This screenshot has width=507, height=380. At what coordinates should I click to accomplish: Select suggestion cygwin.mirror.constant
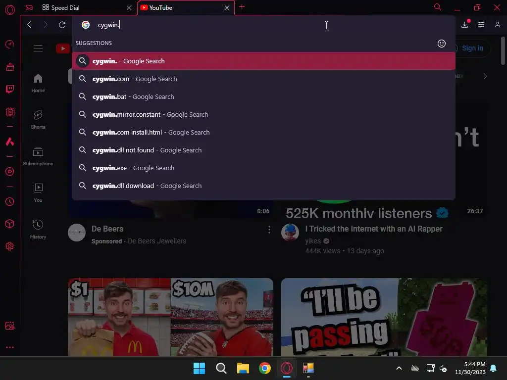(263, 114)
